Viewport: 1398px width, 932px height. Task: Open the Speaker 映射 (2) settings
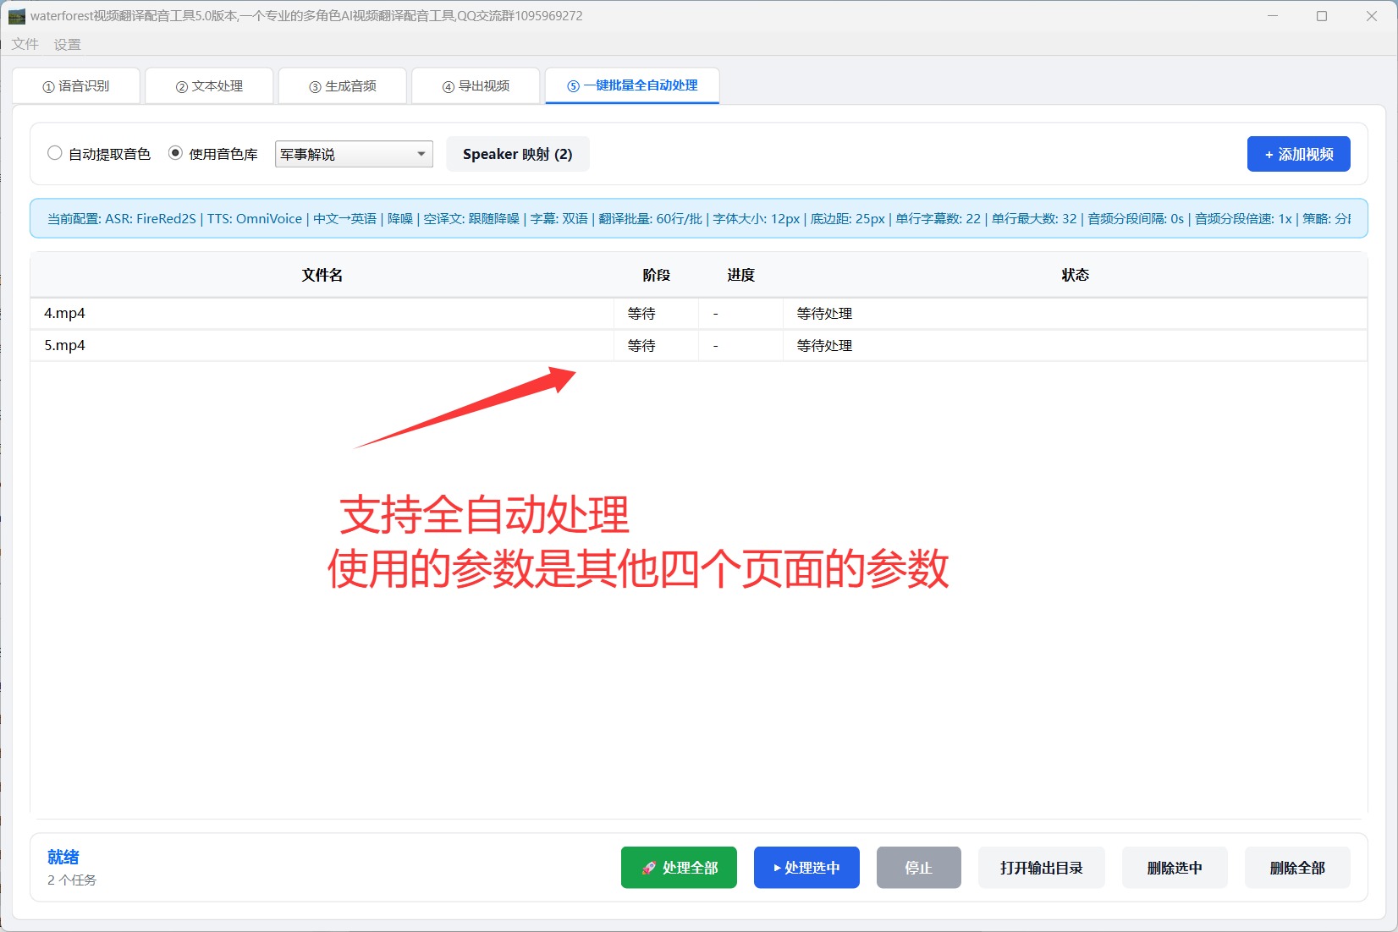[x=518, y=154]
